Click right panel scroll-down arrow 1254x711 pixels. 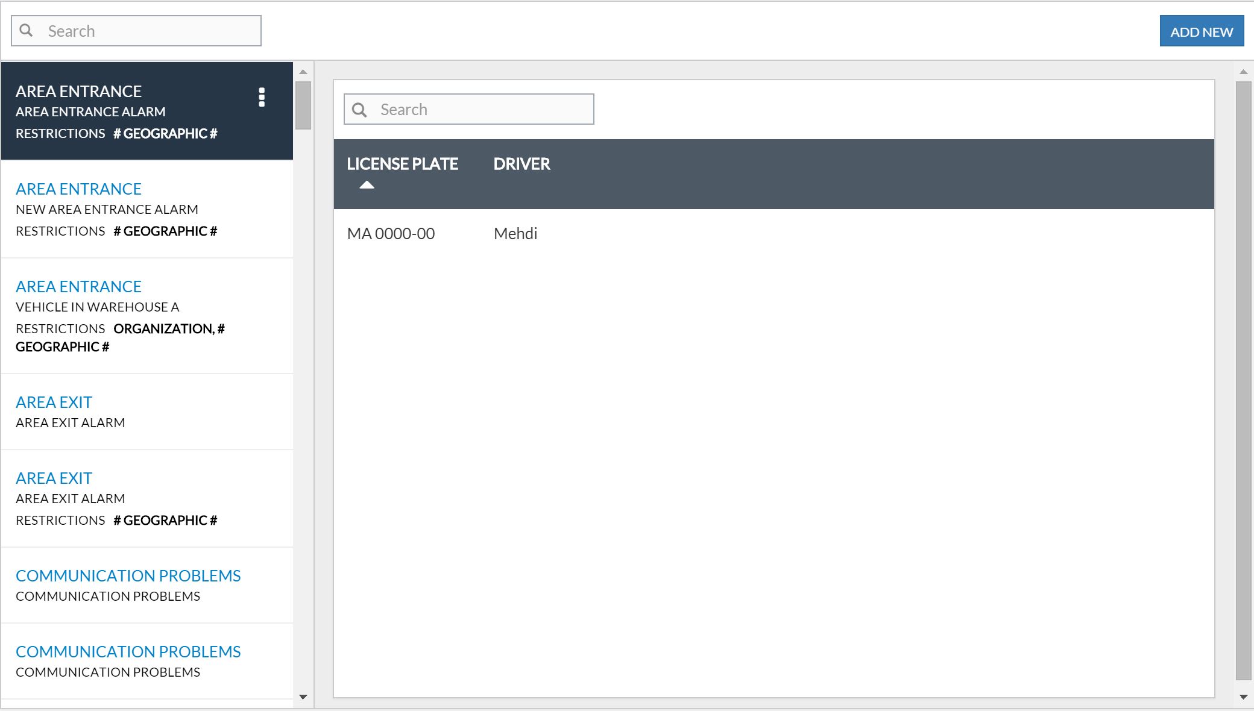pyautogui.click(x=1243, y=697)
